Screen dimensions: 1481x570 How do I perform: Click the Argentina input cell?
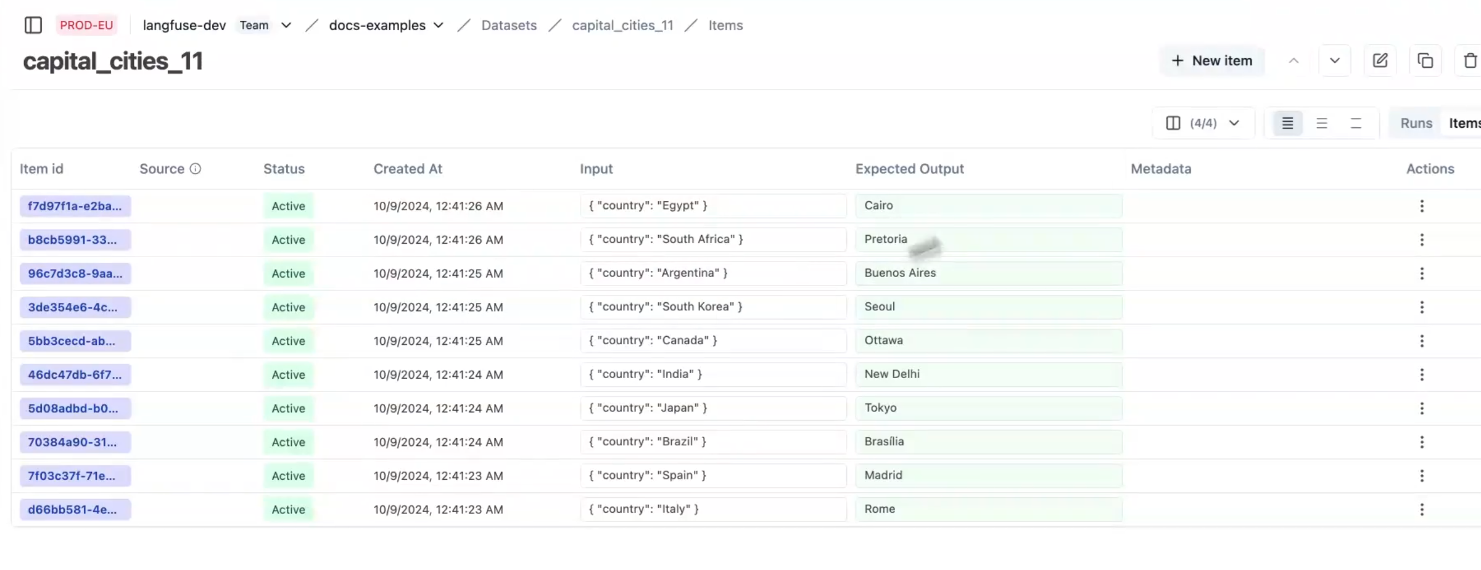point(713,273)
